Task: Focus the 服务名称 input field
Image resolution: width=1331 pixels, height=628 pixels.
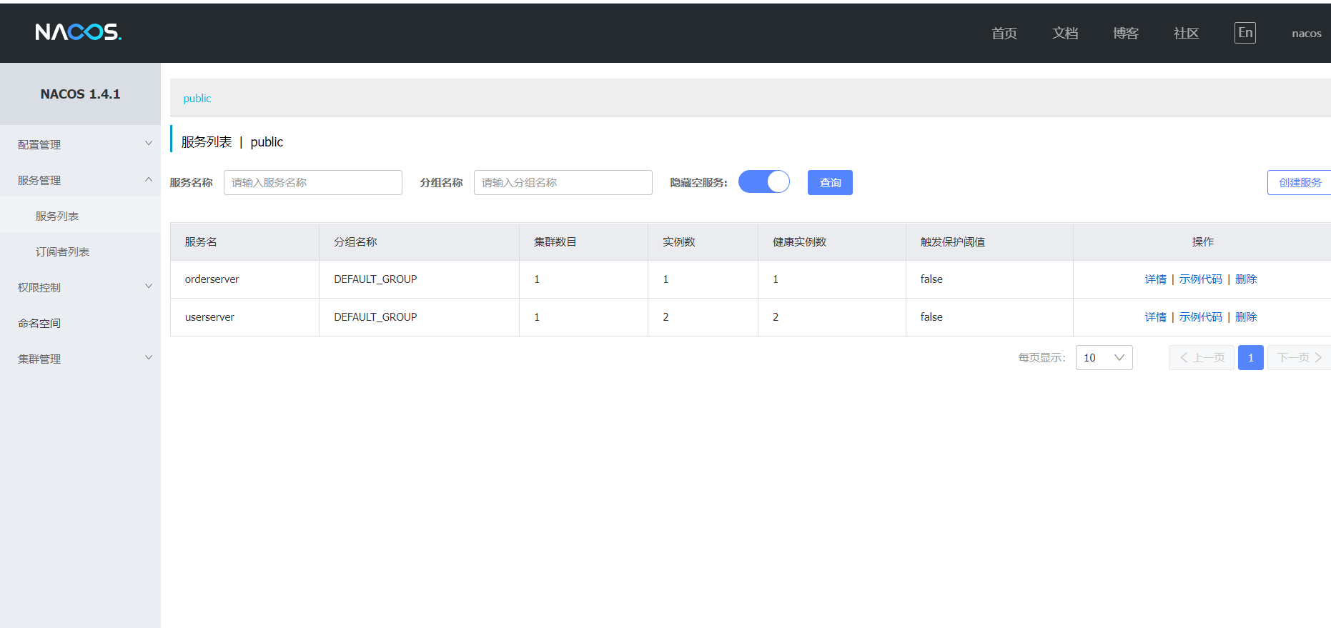Action: [x=313, y=182]
